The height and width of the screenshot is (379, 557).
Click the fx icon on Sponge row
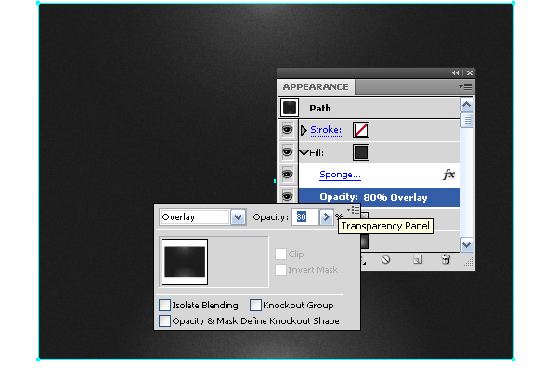click(448, 175)
